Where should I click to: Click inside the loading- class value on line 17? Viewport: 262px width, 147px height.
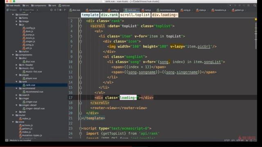[x=128, y=98]
